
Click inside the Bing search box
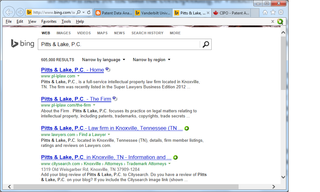119,44
